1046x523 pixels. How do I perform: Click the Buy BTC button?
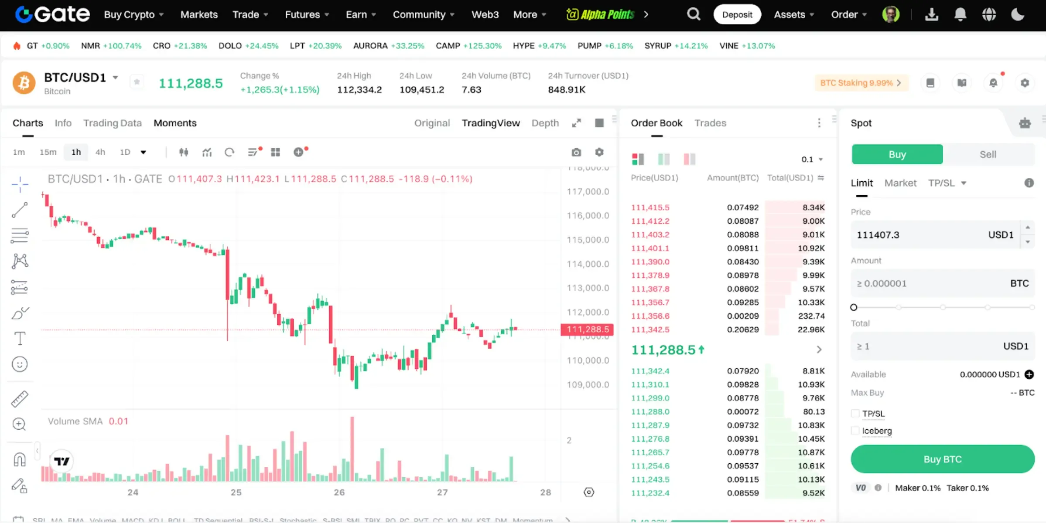tap(942, 459)
